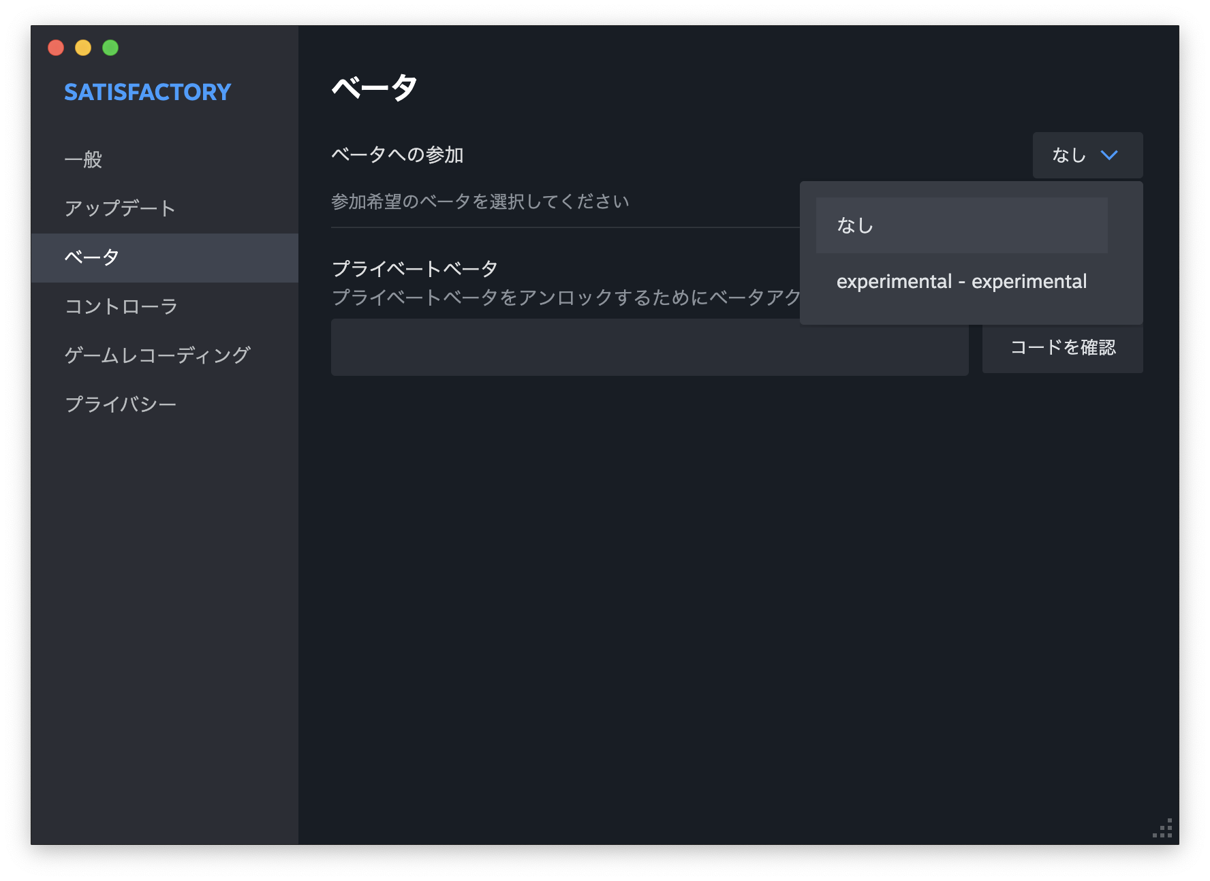This screenshot has height=881, width=1210.
Task: Open the 一般 settings tab
Action: (x=164, y=159)
